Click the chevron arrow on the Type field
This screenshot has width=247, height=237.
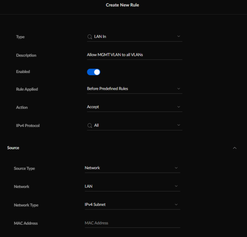179,36
